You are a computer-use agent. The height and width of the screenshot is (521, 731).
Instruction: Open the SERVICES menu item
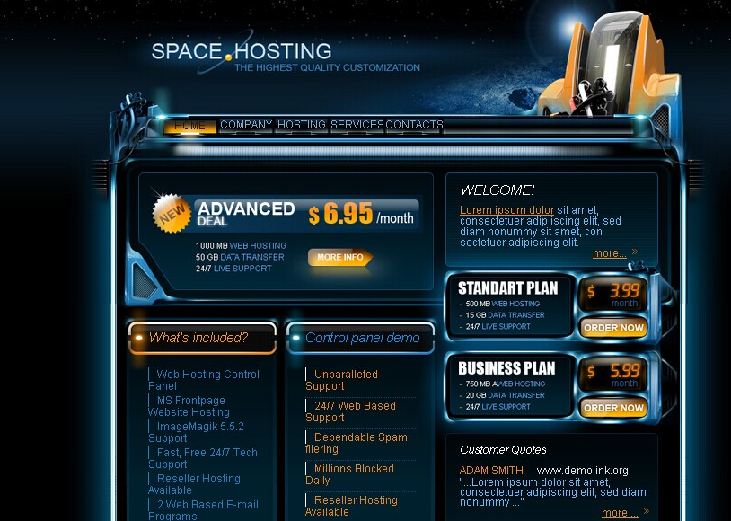tap(357, 125)
